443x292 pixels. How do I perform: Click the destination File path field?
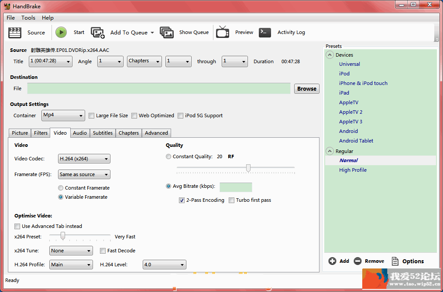point(159,88)
